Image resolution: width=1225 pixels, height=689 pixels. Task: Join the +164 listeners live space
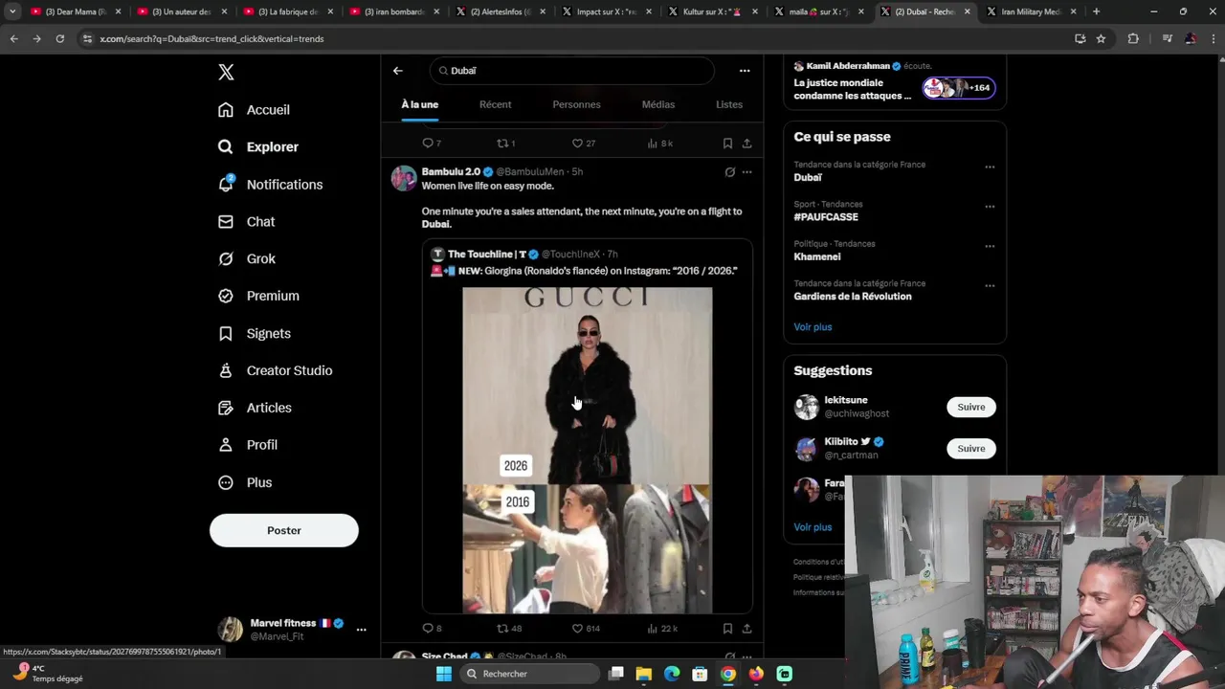point(959,88)
